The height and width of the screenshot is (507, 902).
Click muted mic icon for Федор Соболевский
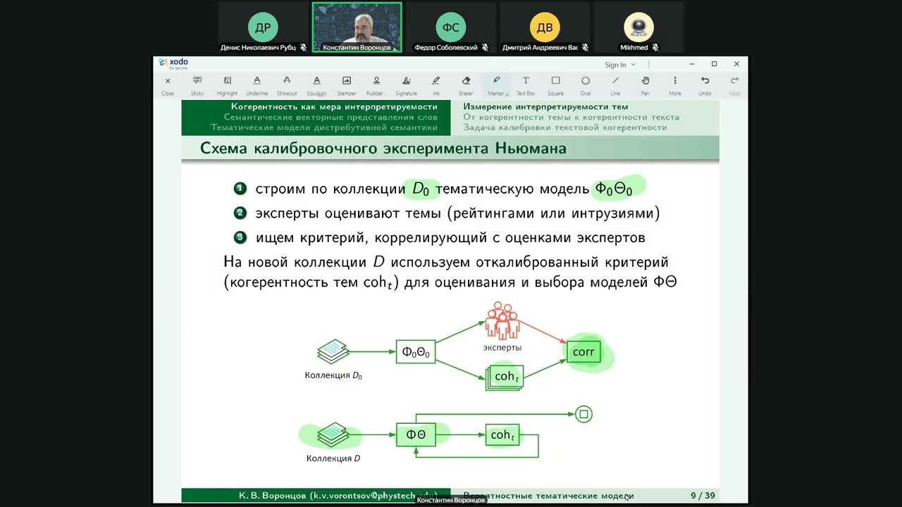(485, 48)
